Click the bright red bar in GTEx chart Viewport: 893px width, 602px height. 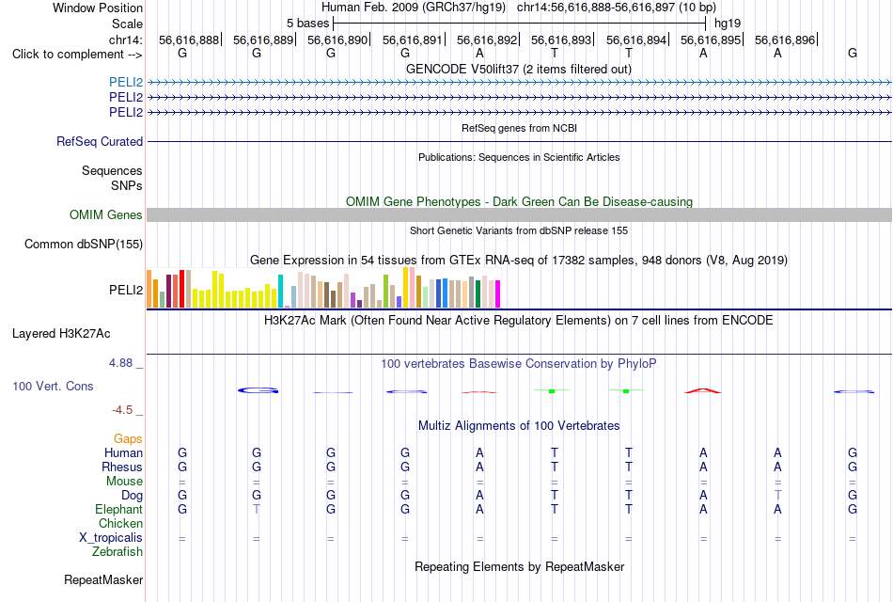point(181,289)
